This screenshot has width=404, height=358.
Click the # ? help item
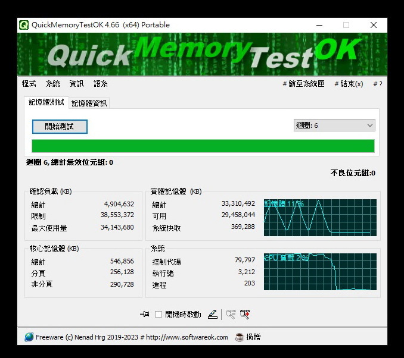click(x=378, y=84)
